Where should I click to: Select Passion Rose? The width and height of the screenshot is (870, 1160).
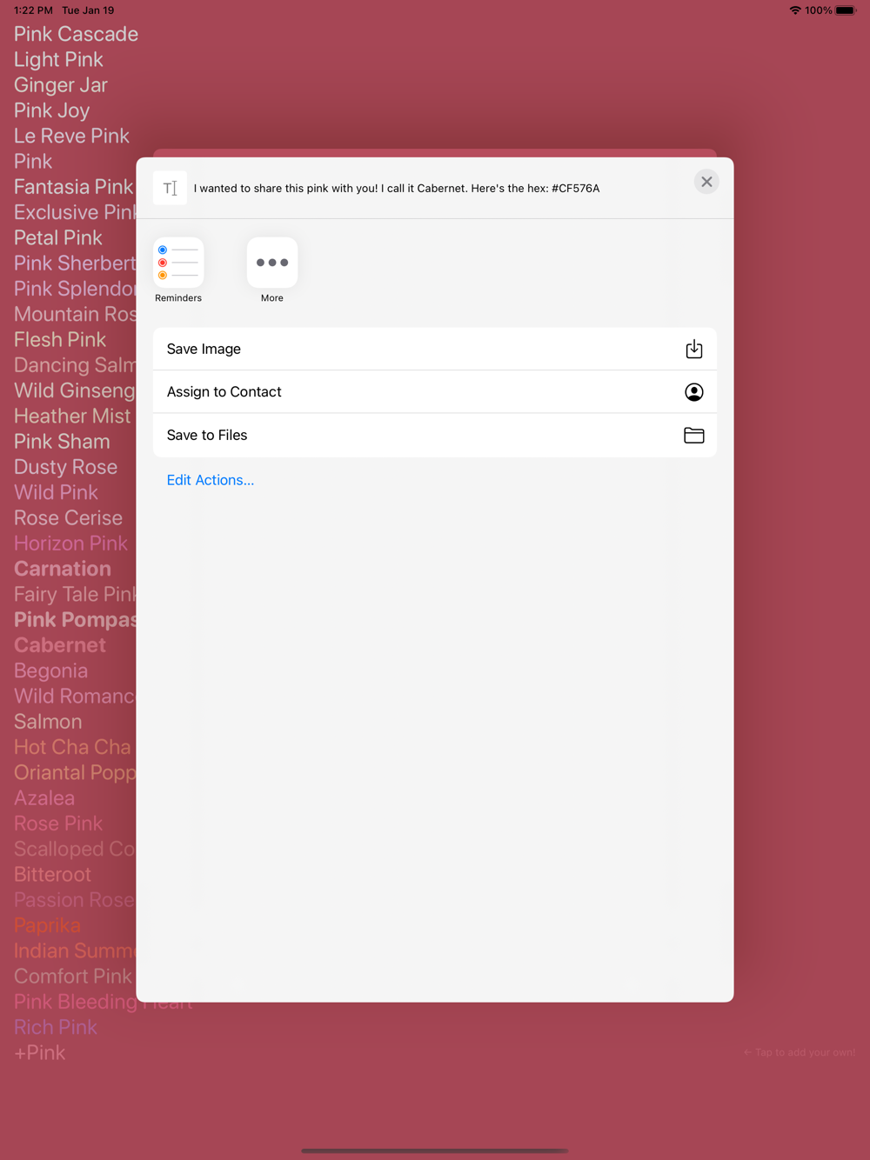[x=75, y=899]
